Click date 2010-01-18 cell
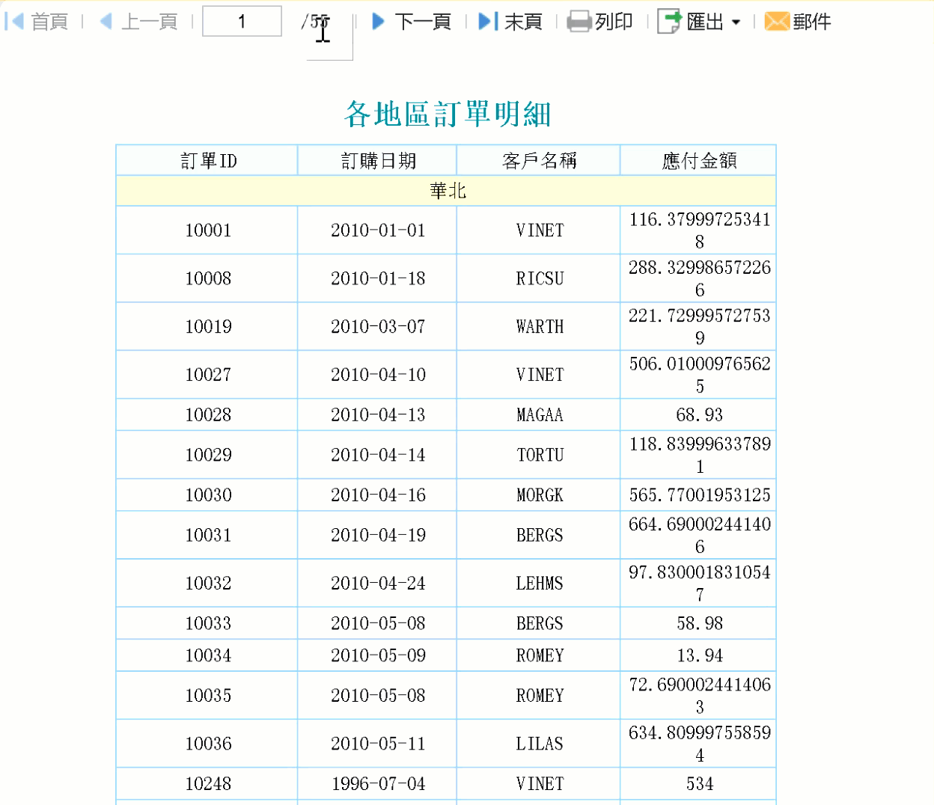Viewport: 934px width, 805px height. point(377,278)
